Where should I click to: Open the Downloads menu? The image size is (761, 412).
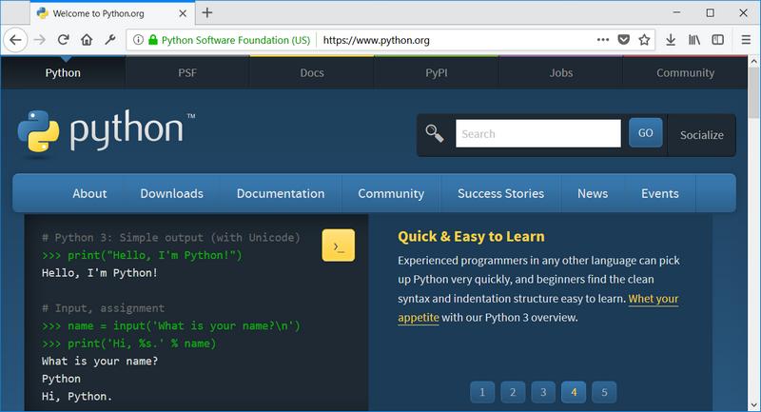point(172,193)
